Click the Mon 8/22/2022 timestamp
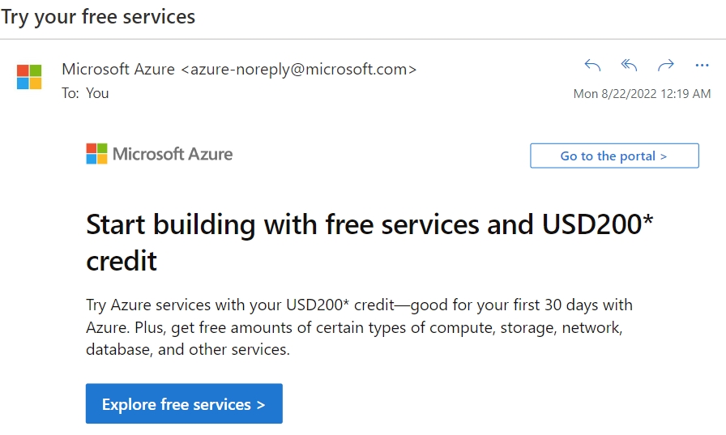Image resolution: width=726 pixels, height=435 pixels. point(642,93)
